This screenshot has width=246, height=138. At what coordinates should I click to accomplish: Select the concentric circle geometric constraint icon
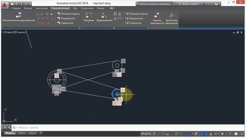pyautogui.click(x=47, y=14)
